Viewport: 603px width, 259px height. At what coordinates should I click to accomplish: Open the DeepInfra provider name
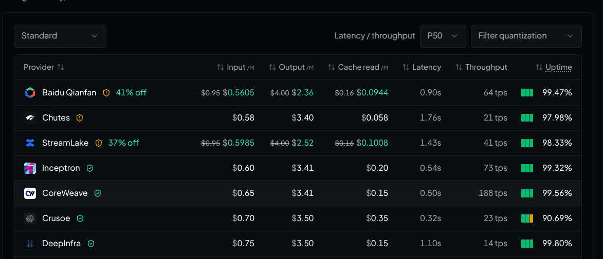click(x=62, y=243)
